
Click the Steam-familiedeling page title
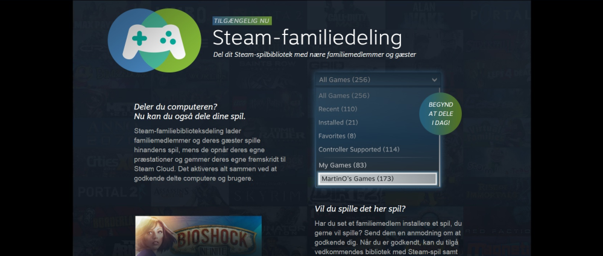click(308, 38)
